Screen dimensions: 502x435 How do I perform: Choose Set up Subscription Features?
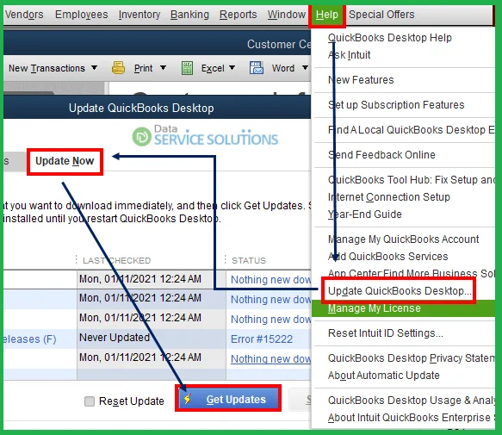point(396,105)
